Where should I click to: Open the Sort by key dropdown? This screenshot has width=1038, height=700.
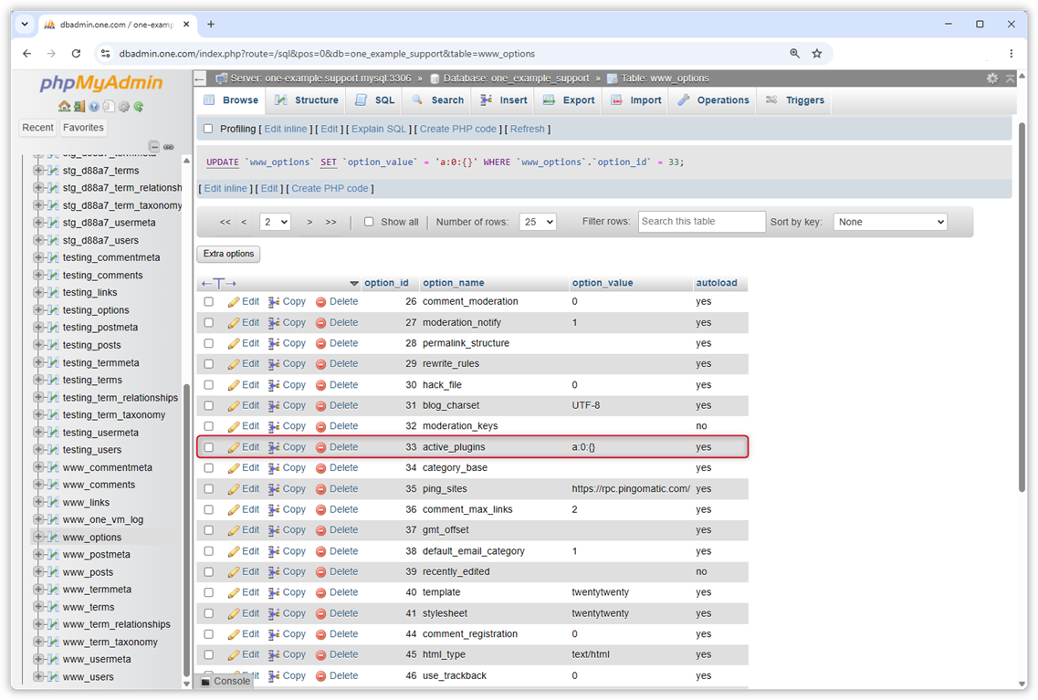click(890, 223)
